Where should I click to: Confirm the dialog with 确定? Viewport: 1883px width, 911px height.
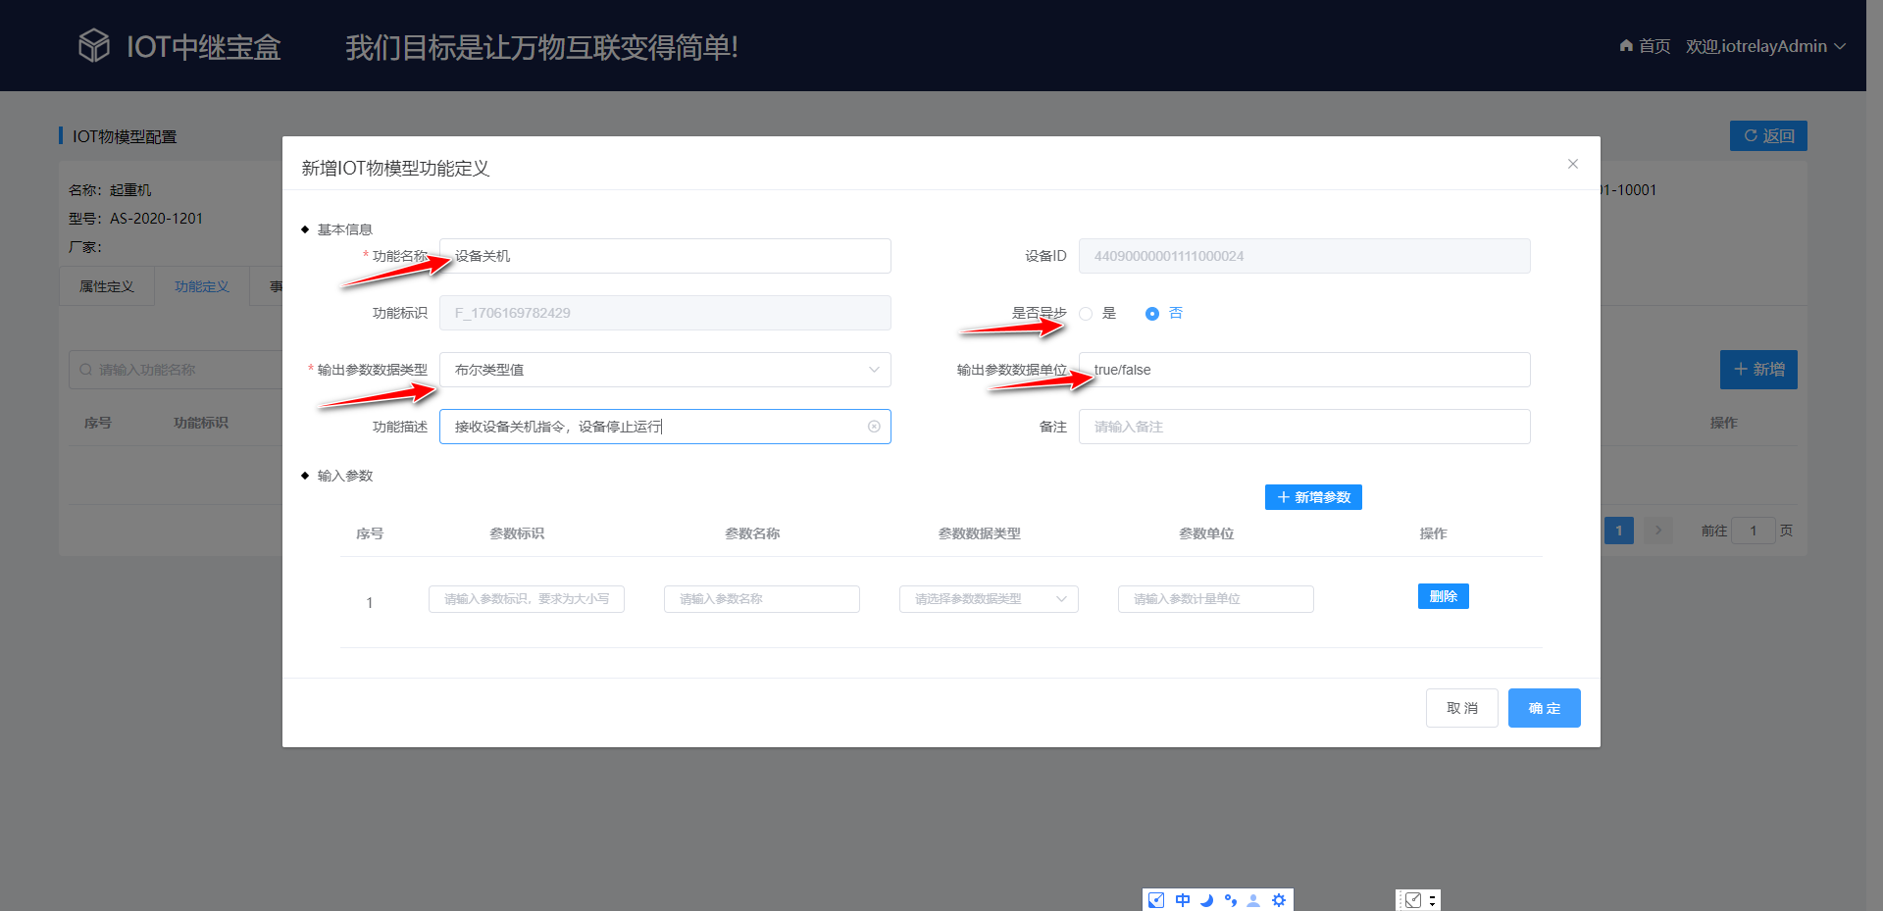point(1544,707)
